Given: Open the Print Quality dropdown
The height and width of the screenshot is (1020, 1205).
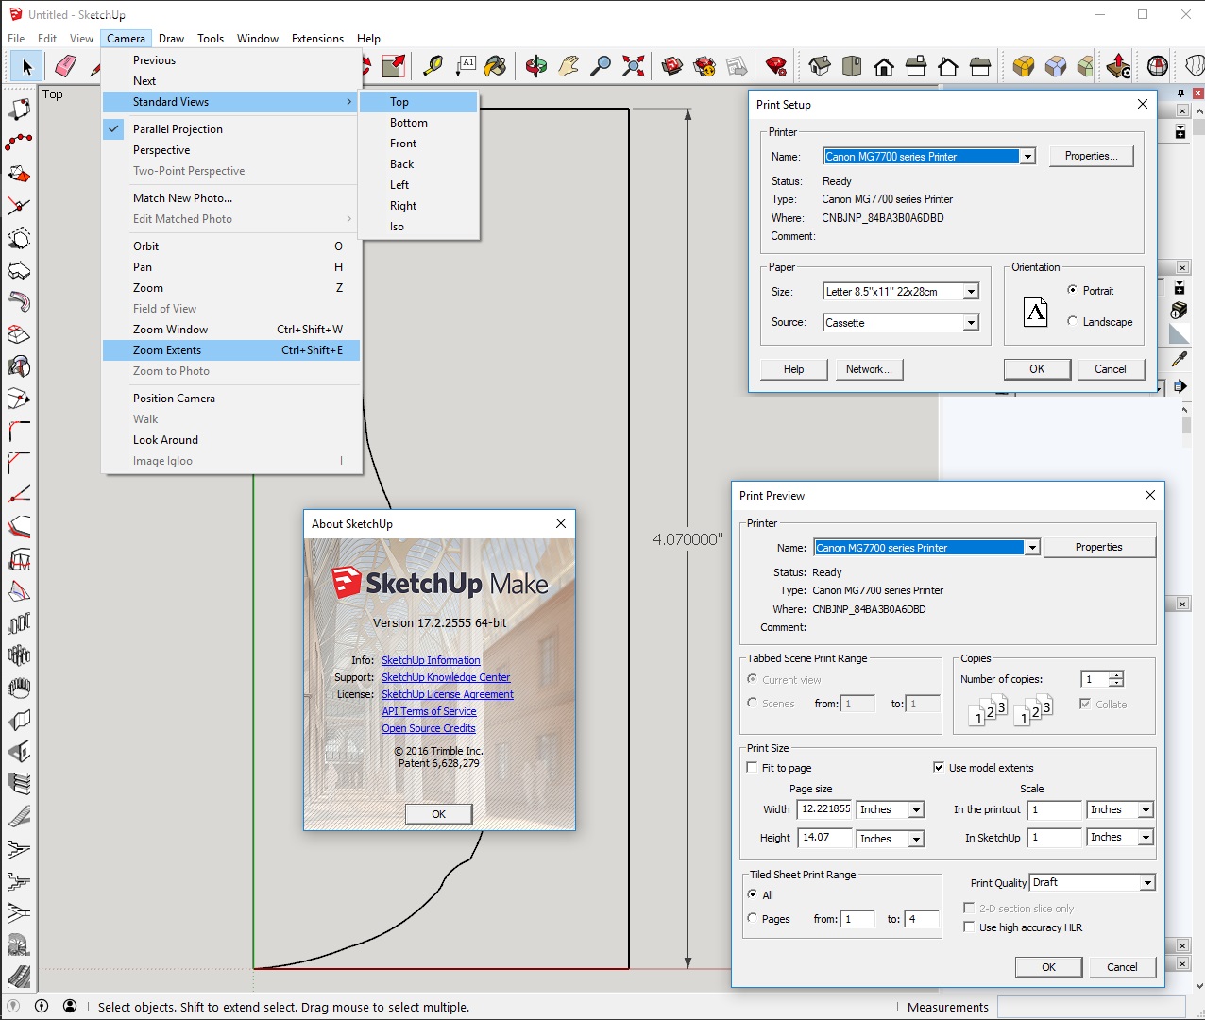Looking at the screenshot, I should pyautogui.click(x=1147, y=883).
